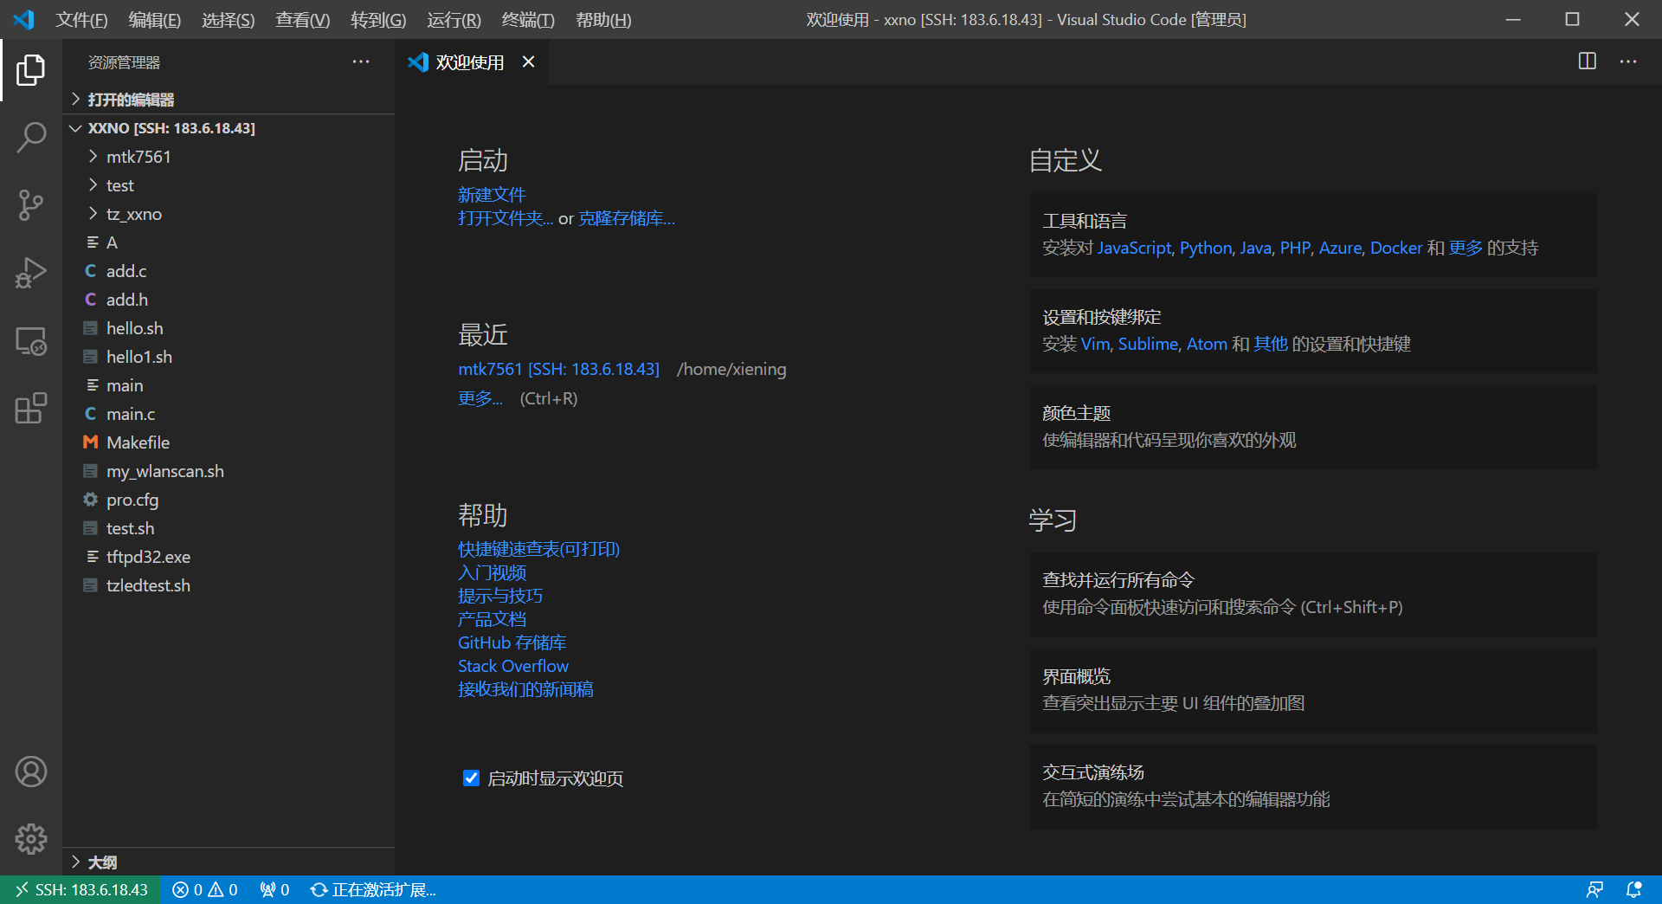Image resolution: width=1662 pixels, height=904 pixels.
Task: Click the split editor icon
Action: tap(1587, 61)
